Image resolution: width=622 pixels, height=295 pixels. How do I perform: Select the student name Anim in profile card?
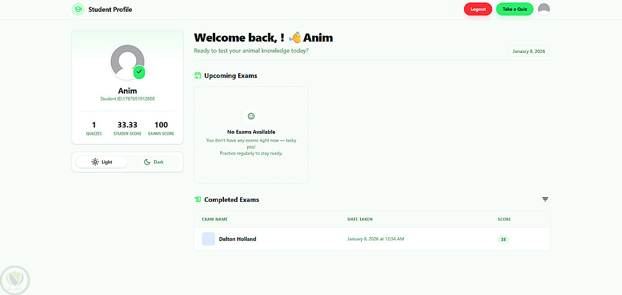coord(128,91)
